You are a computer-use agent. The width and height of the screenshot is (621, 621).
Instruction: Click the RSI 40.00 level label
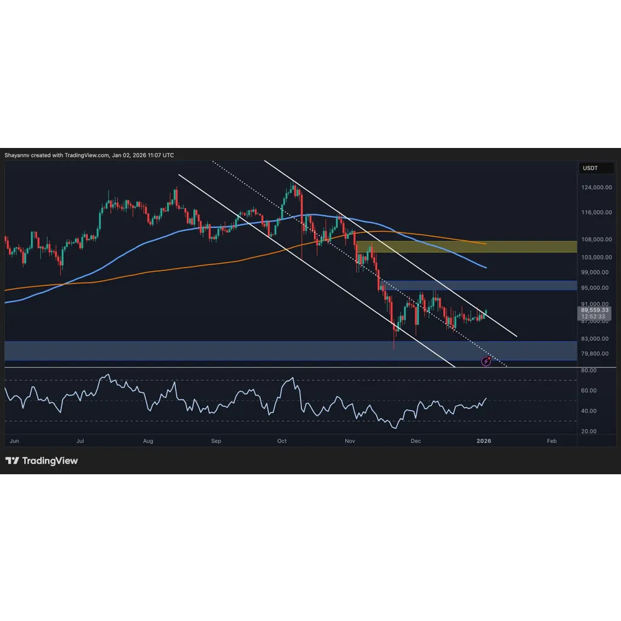[588, 411]
